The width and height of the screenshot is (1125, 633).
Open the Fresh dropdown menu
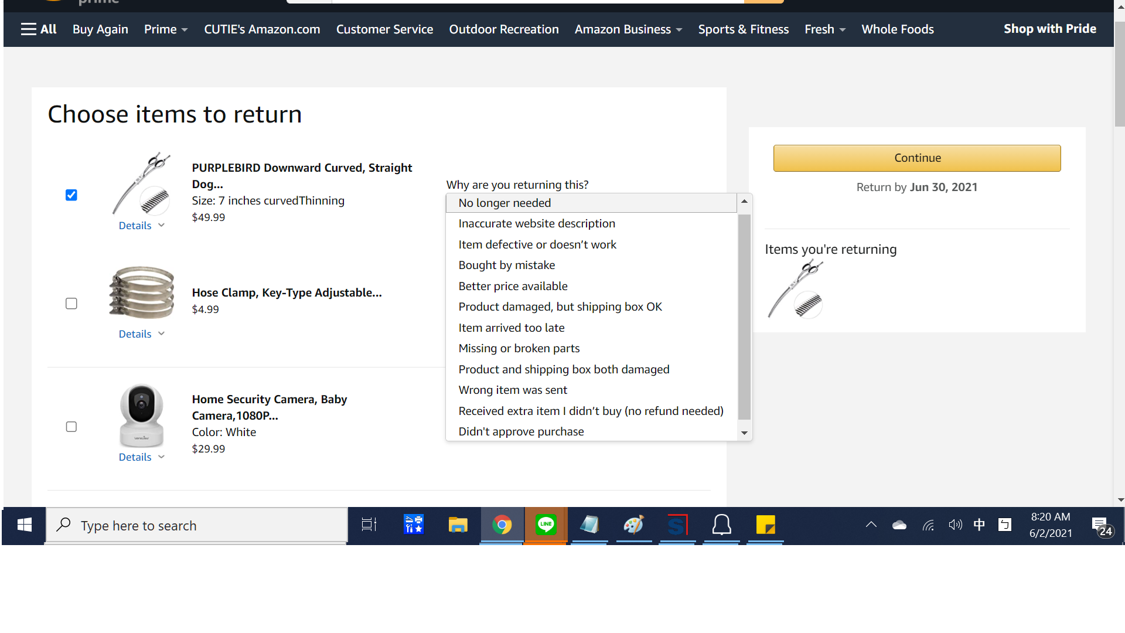(825, 29)
